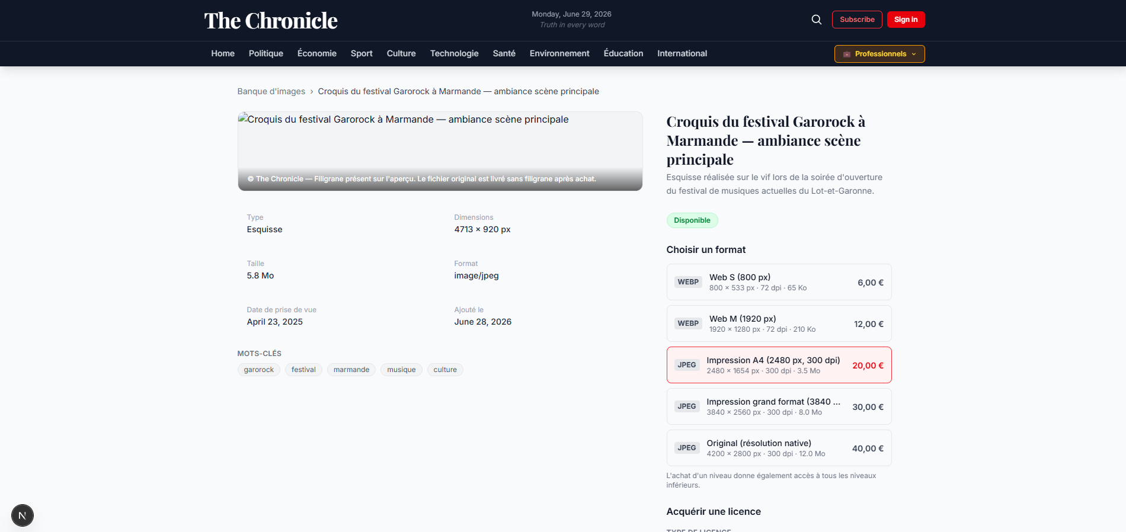
Task: Click the festival keyword tag
Action: (x=303, y=370)
